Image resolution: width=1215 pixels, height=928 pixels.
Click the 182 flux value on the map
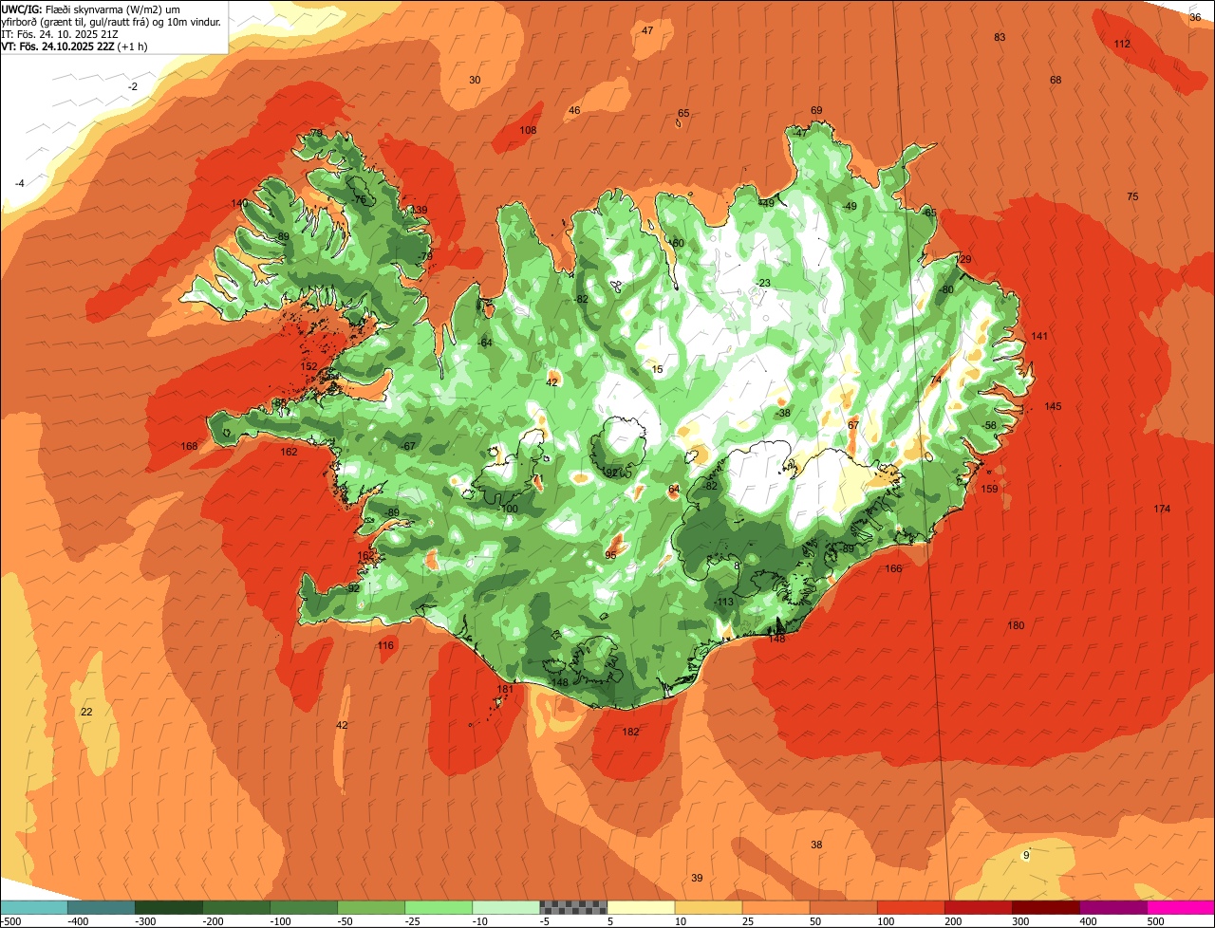(630, 732)
